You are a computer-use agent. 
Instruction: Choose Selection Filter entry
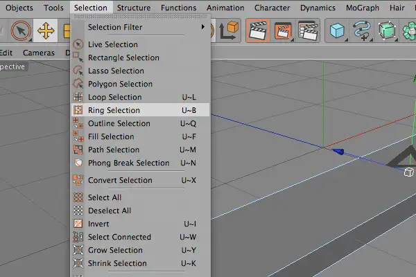141,27
